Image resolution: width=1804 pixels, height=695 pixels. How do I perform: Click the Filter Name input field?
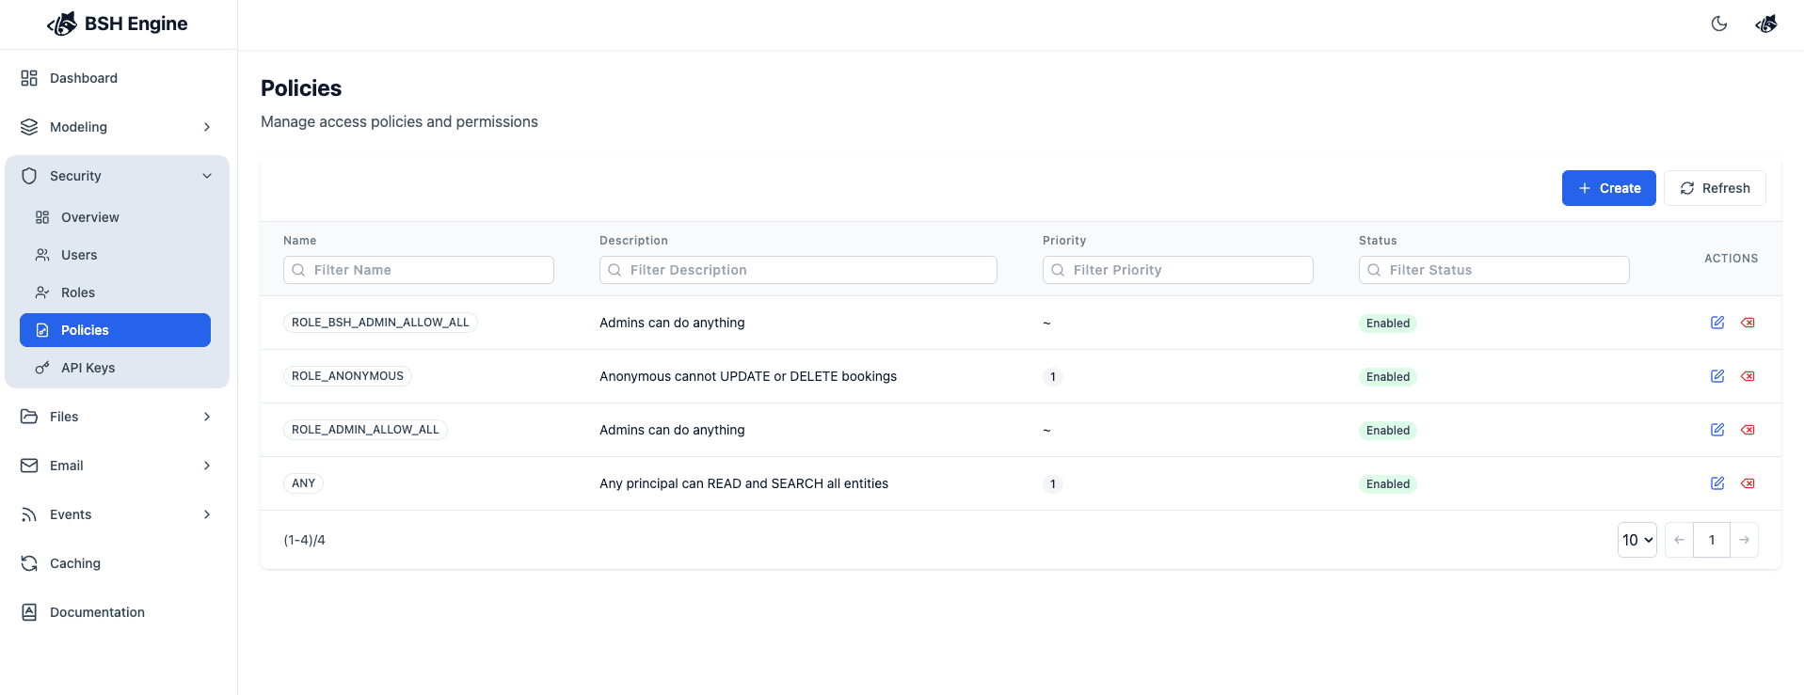pos(419,270)
